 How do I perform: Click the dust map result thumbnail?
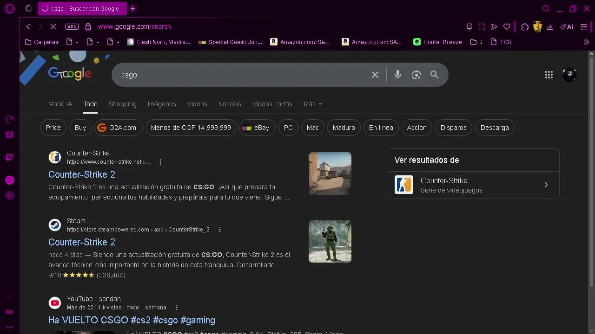click(330, 173)
